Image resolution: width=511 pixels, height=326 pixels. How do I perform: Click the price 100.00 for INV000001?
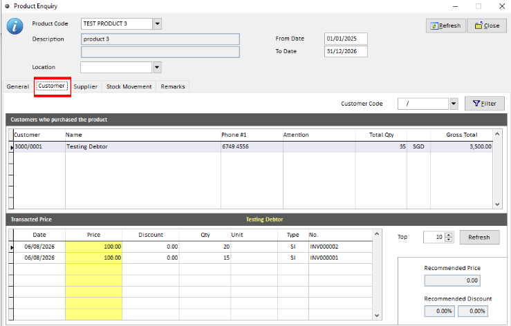94,258
